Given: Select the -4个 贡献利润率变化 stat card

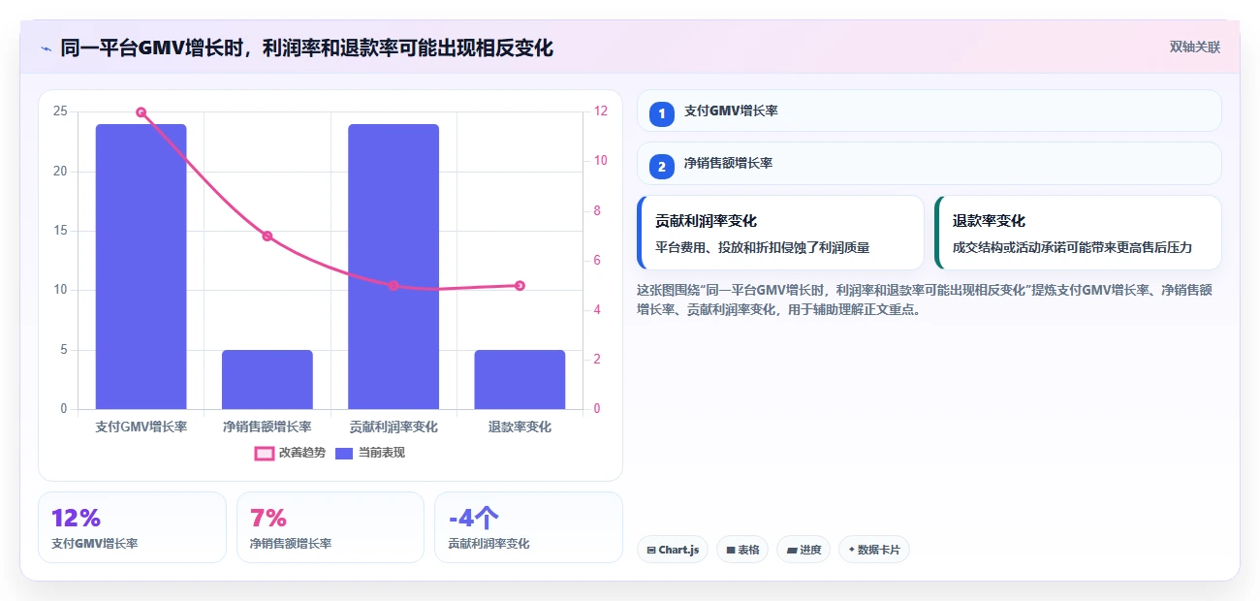Looking at the screenshot, I should [528, 527].
